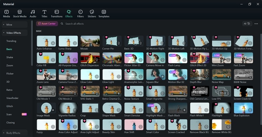The width and height of the screenshot is (262, 137).
Task: Select the VHS Static 1 thumbnail
Action: [x=90, y=91]
